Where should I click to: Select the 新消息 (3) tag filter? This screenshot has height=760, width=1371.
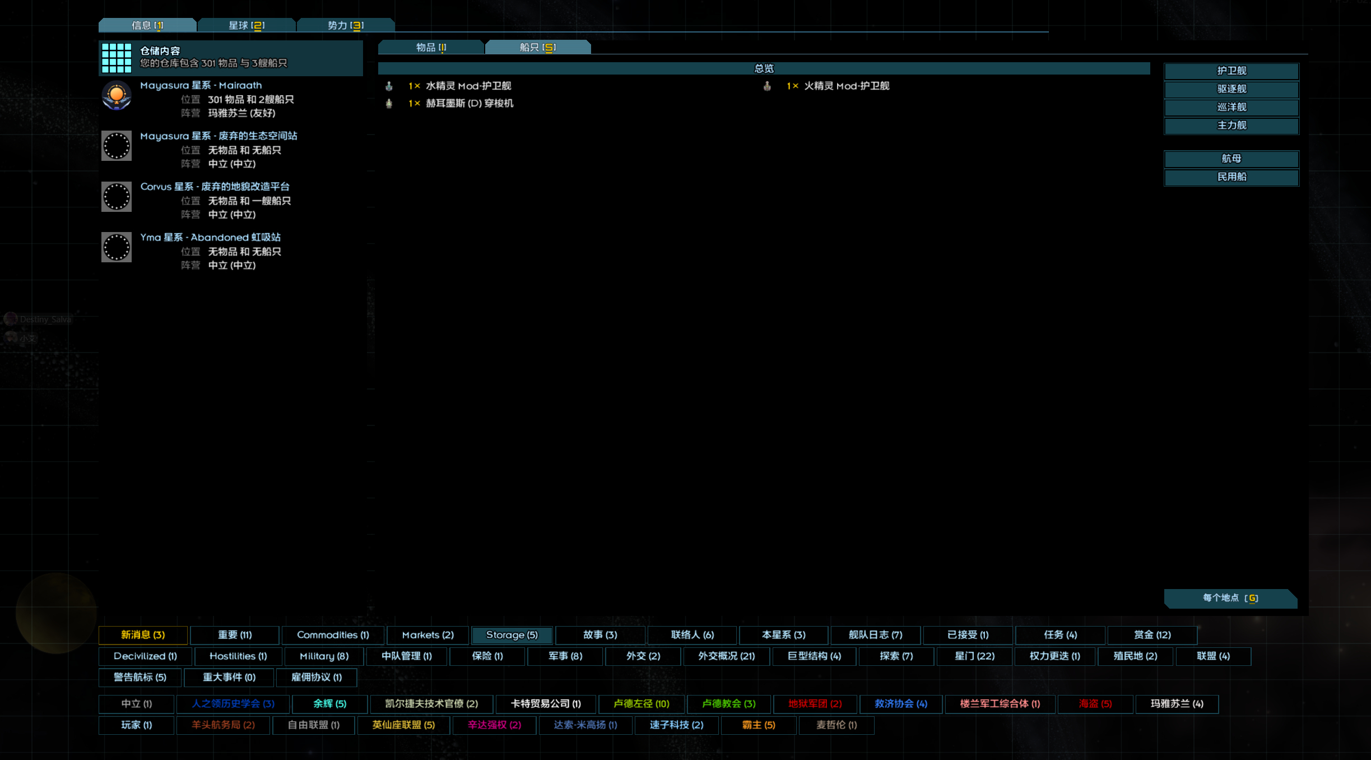[x=143, y=635]
